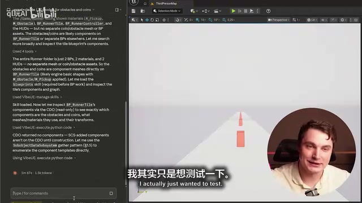Image resolution: width=362 pixels, height=203 pixels.
Task: Select the near red obstacle in viewport
Action: coord(240,139)
